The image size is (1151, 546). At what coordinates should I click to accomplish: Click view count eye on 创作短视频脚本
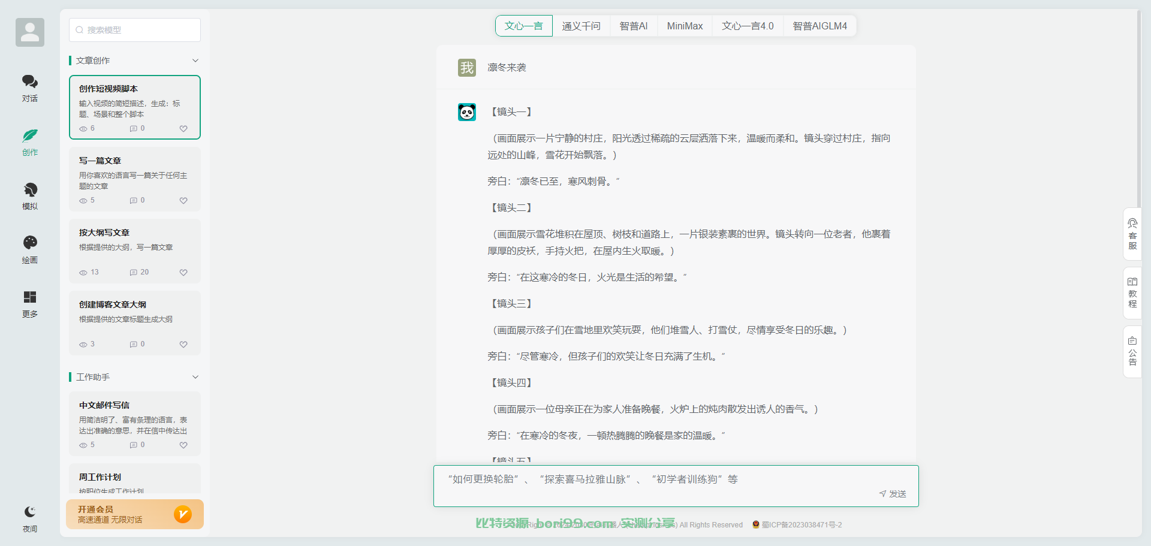[x=83, y=129]
